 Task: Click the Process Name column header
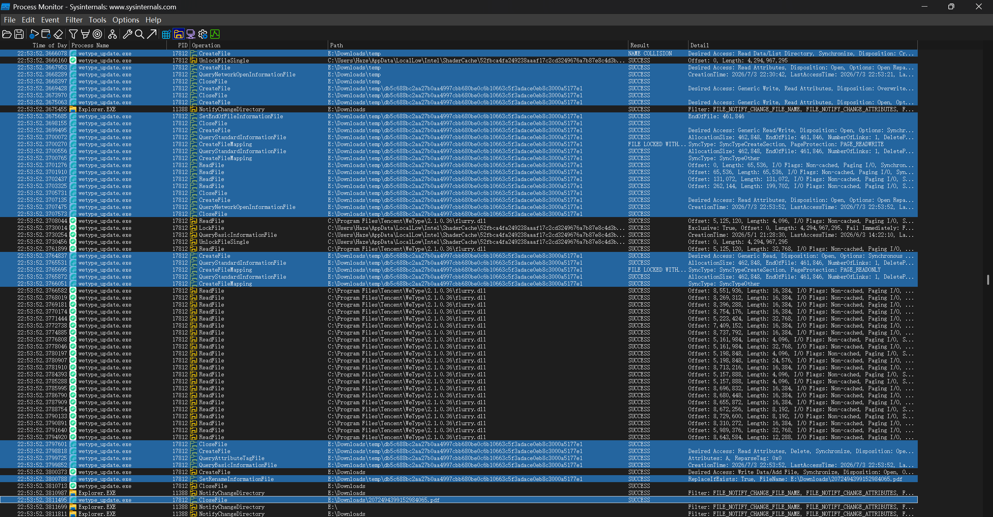click(x=118, y=45)
